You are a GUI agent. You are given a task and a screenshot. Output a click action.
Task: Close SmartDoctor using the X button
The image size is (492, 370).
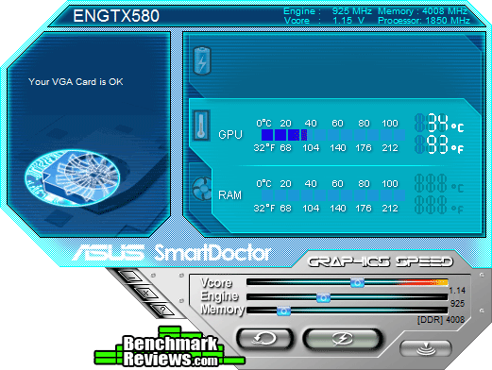tap(146, 294)
